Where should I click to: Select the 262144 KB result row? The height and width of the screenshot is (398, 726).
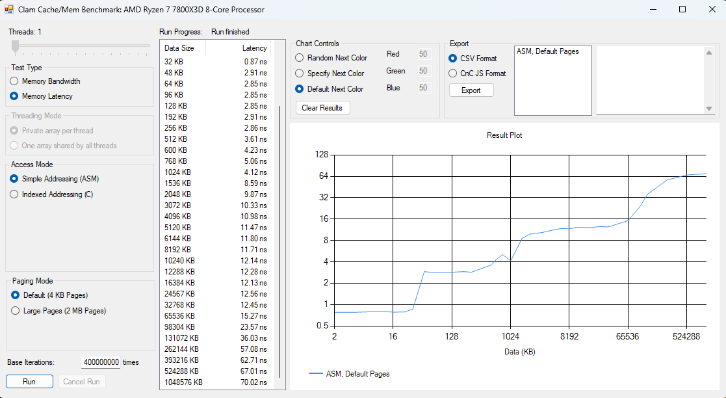pyautogui.click(x=217, y=349)
